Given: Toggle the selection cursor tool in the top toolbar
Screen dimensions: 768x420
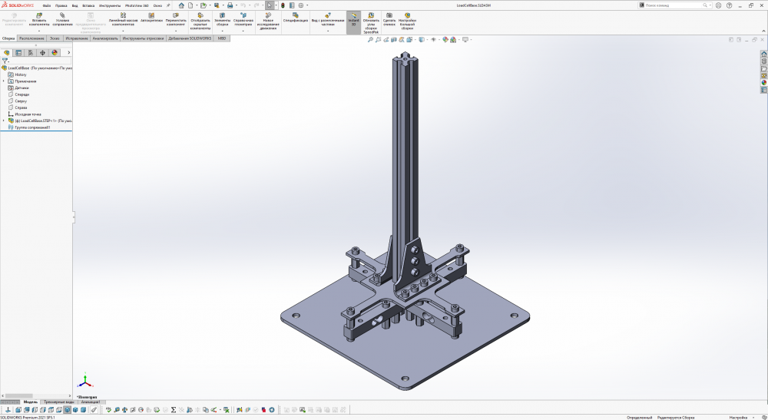Looking at the screenshot, I should coord(270,5).
